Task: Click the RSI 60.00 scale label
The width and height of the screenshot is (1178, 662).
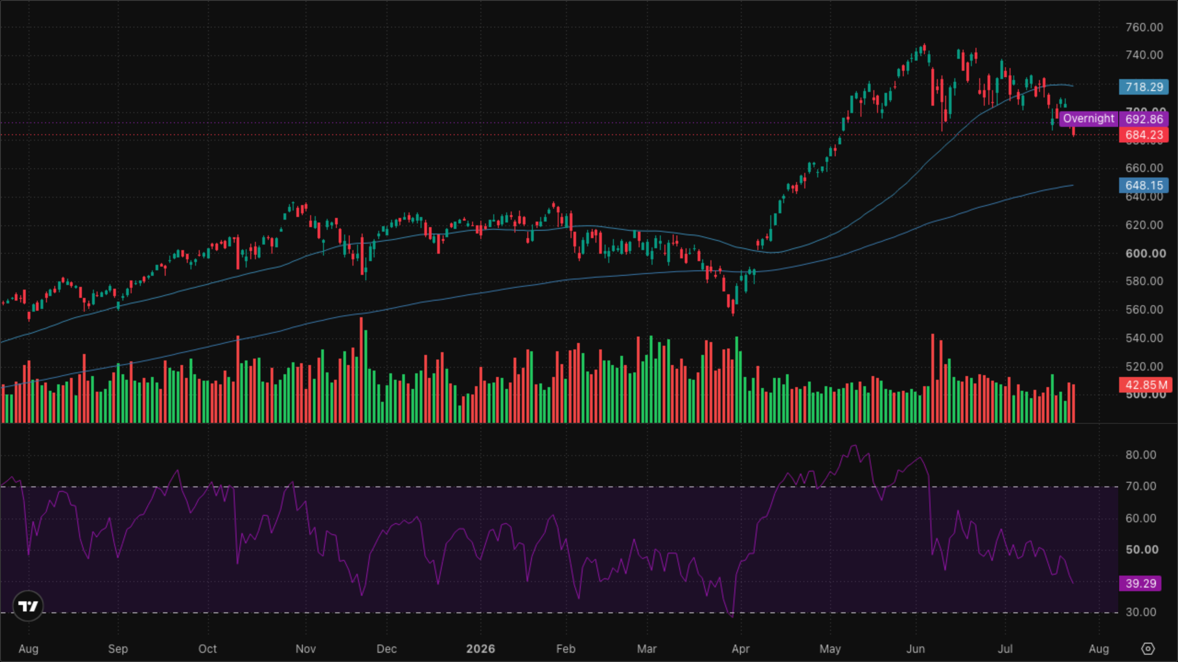Action: click(1141, 519)
